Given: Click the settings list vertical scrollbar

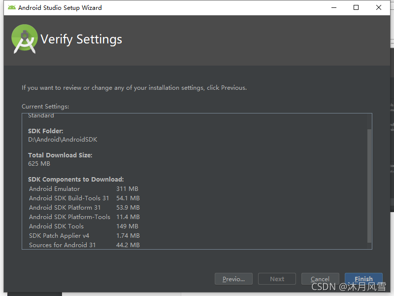Looking at the screenshot, I should [x=369, y=186].
